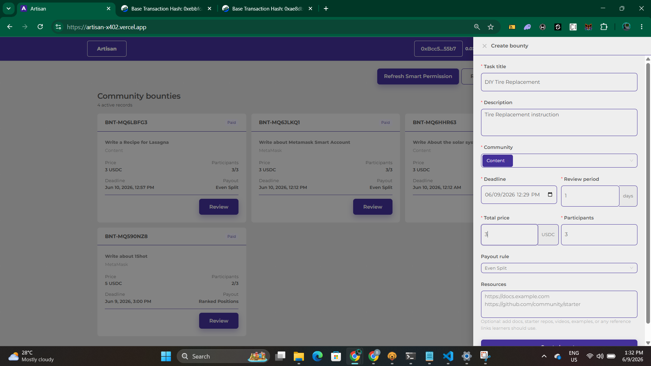Close the 0xae8db transaction hash tab
The image size is (651, 366).
(310, 8)
